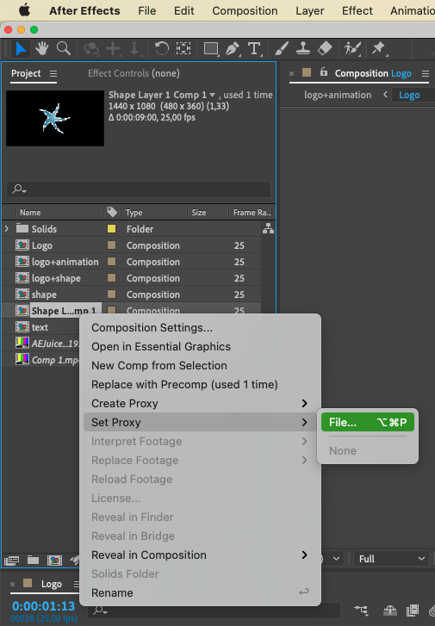
Task: Select the Pen tool
Action: pyautogui.click(x=233, y=49)
